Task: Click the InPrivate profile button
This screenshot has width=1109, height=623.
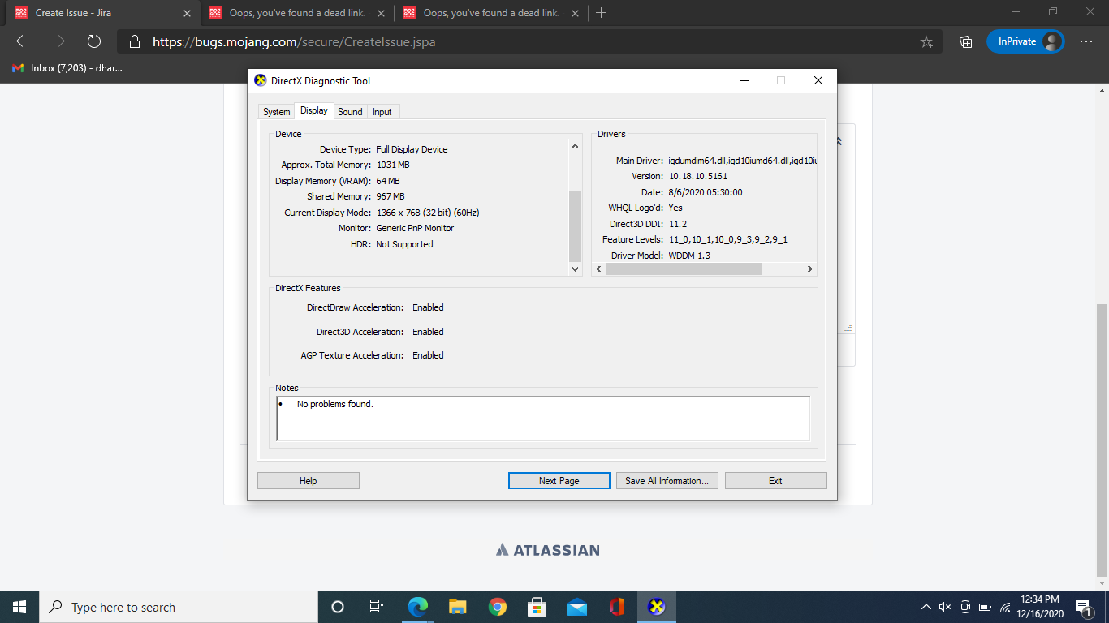Action: (1025, 41)
